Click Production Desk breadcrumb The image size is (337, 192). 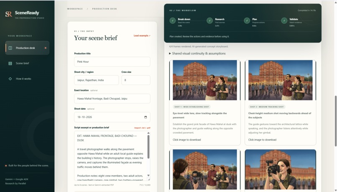tap(105, 9)
